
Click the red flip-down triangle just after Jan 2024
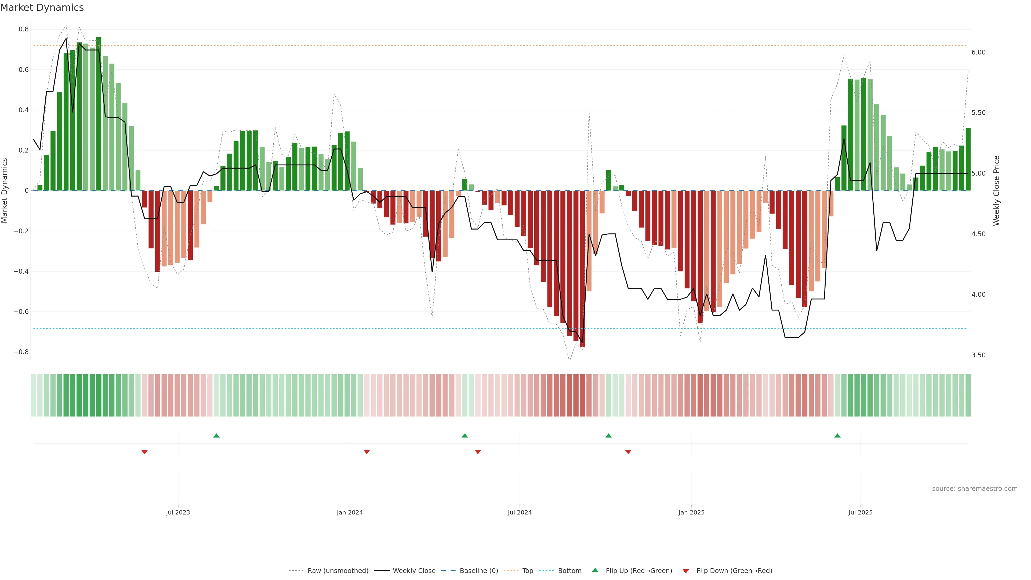[366, 452]
